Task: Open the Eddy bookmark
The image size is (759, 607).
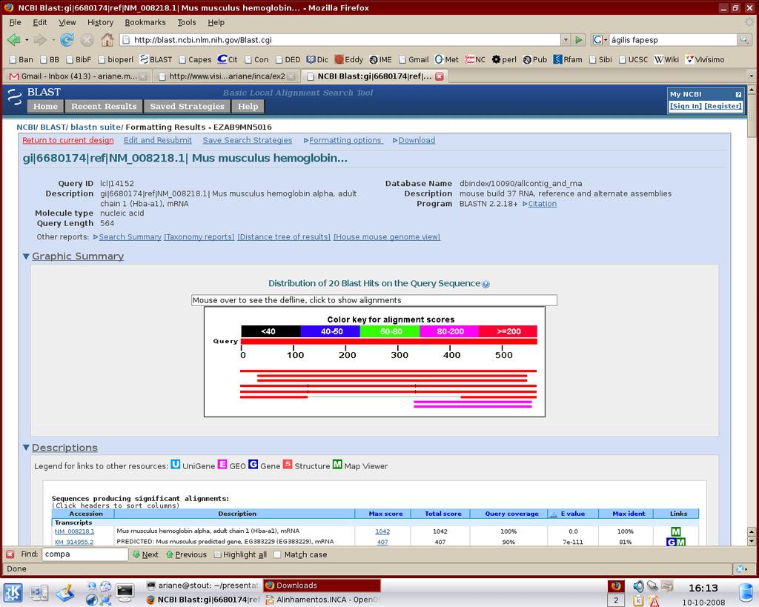Action: [348, 59]
